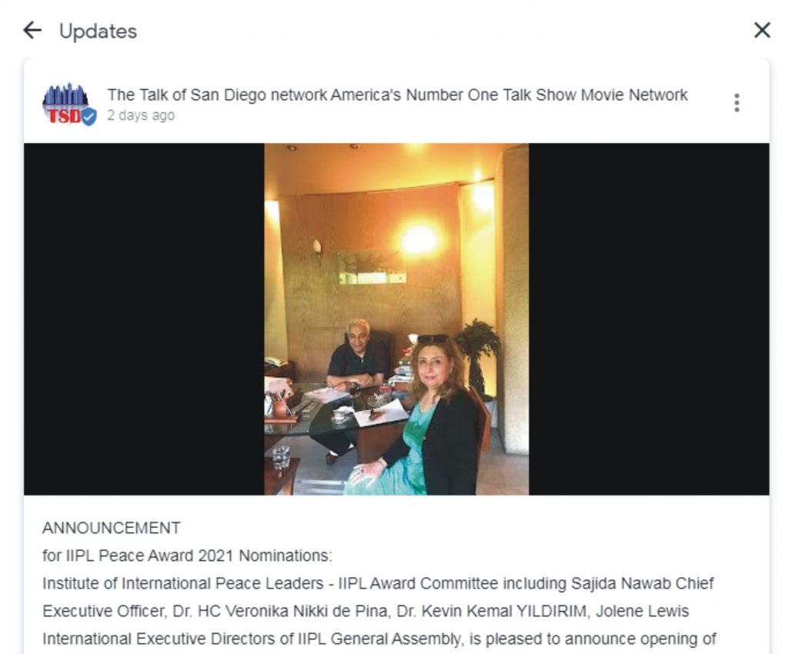
Task: Open the three-dot post options menu
Action: 736,102
